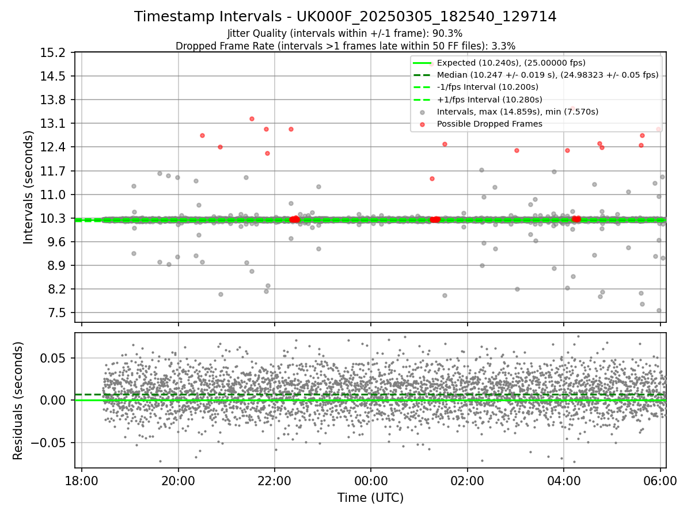Screen dimensions: 691x518
Task: Click the red dot marker beside 'Possible Dropped Frames'
Action: click(x=423, y=124)
